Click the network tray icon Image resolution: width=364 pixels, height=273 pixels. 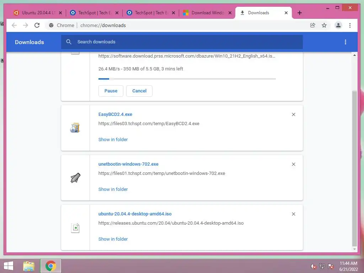point(322,266)
